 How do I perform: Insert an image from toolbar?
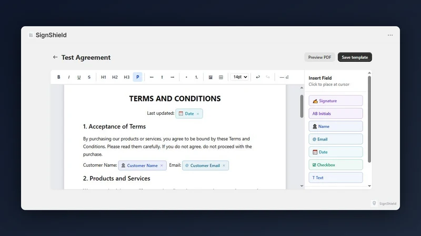tap(210, 77)
